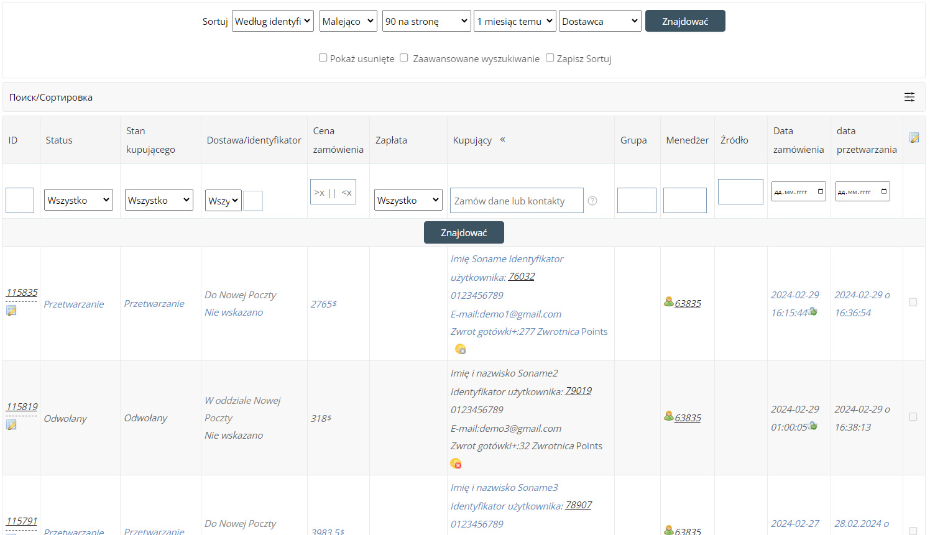
Task: Collapse Kupujący column with double-arrow icon
Action: [x=502, y=140]
